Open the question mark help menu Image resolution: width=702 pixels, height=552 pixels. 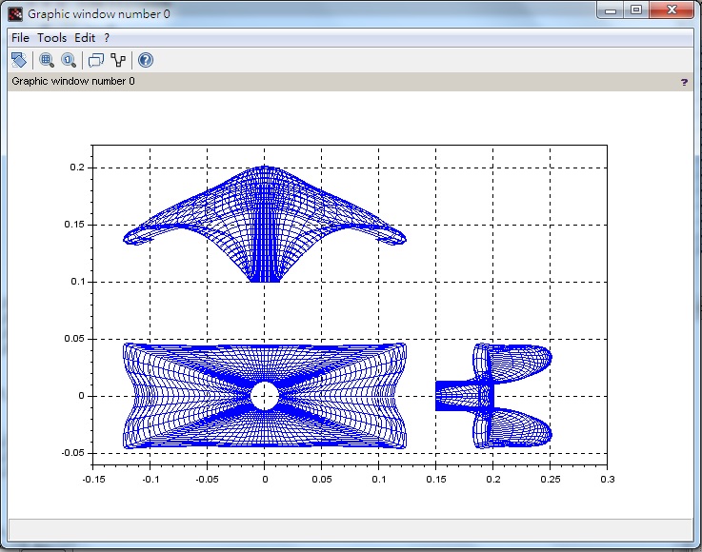point(107,38)
